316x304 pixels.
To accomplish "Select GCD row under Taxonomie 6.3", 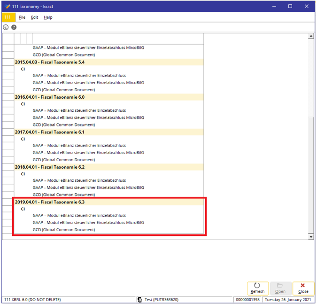I will 64,230.
